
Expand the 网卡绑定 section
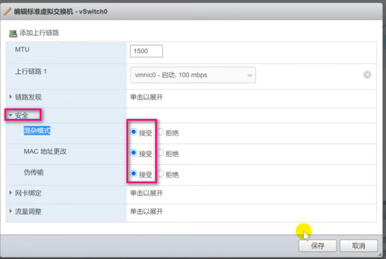click(10, 193)
